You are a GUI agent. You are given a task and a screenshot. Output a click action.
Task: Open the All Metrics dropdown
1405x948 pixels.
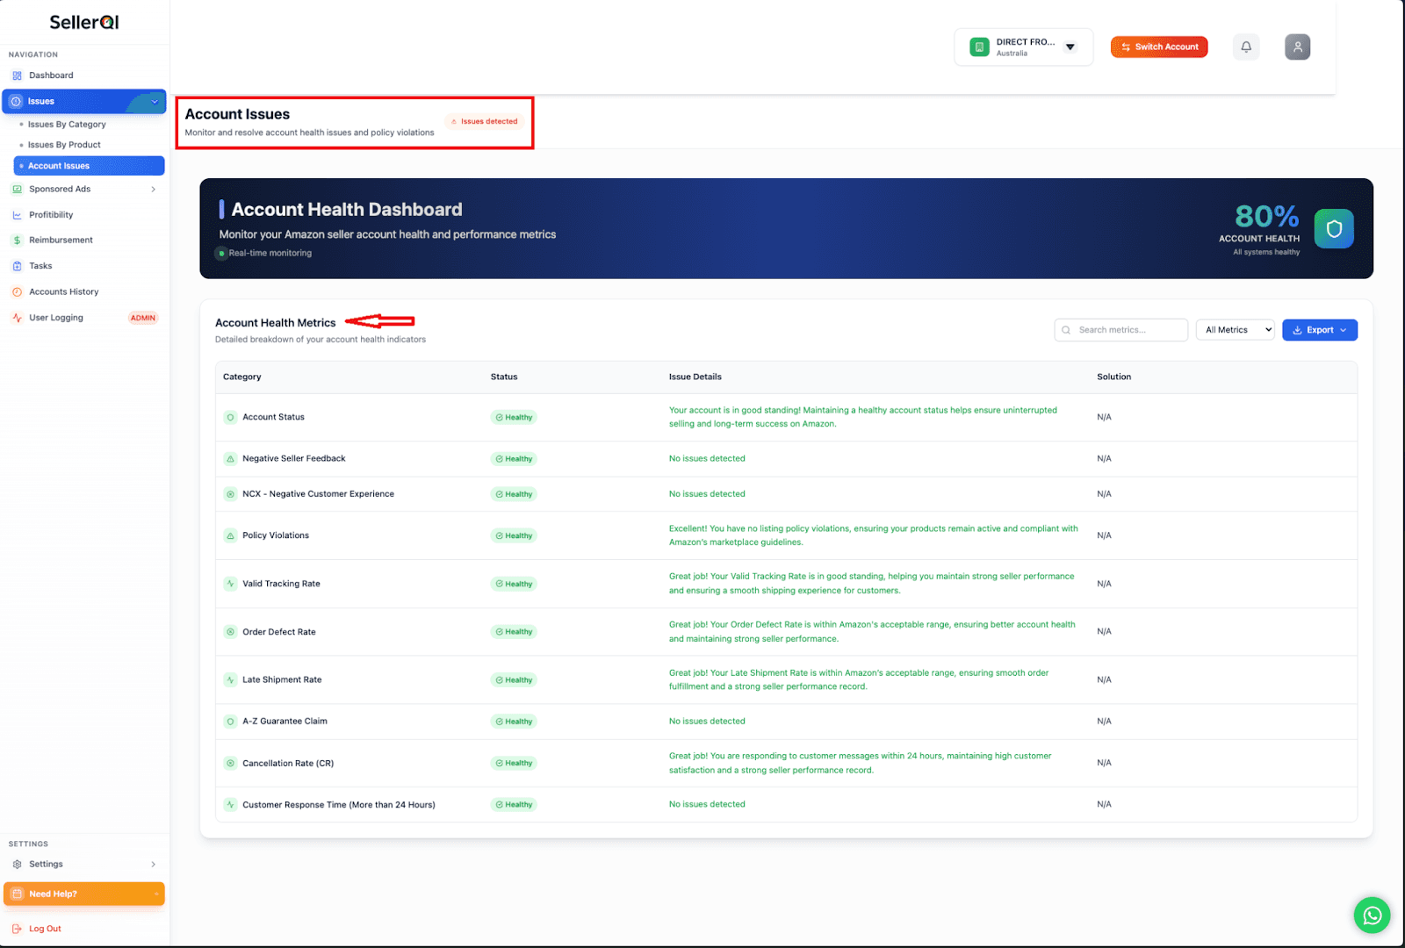1234,329
